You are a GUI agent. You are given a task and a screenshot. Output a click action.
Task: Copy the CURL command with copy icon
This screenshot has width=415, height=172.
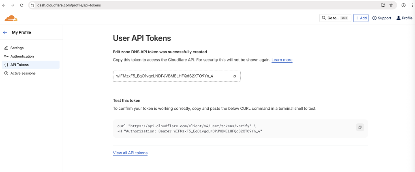pyautogui.click(x=359, y=128)
